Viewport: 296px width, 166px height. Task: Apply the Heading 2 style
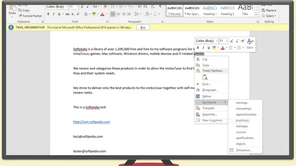coord(227,11)
